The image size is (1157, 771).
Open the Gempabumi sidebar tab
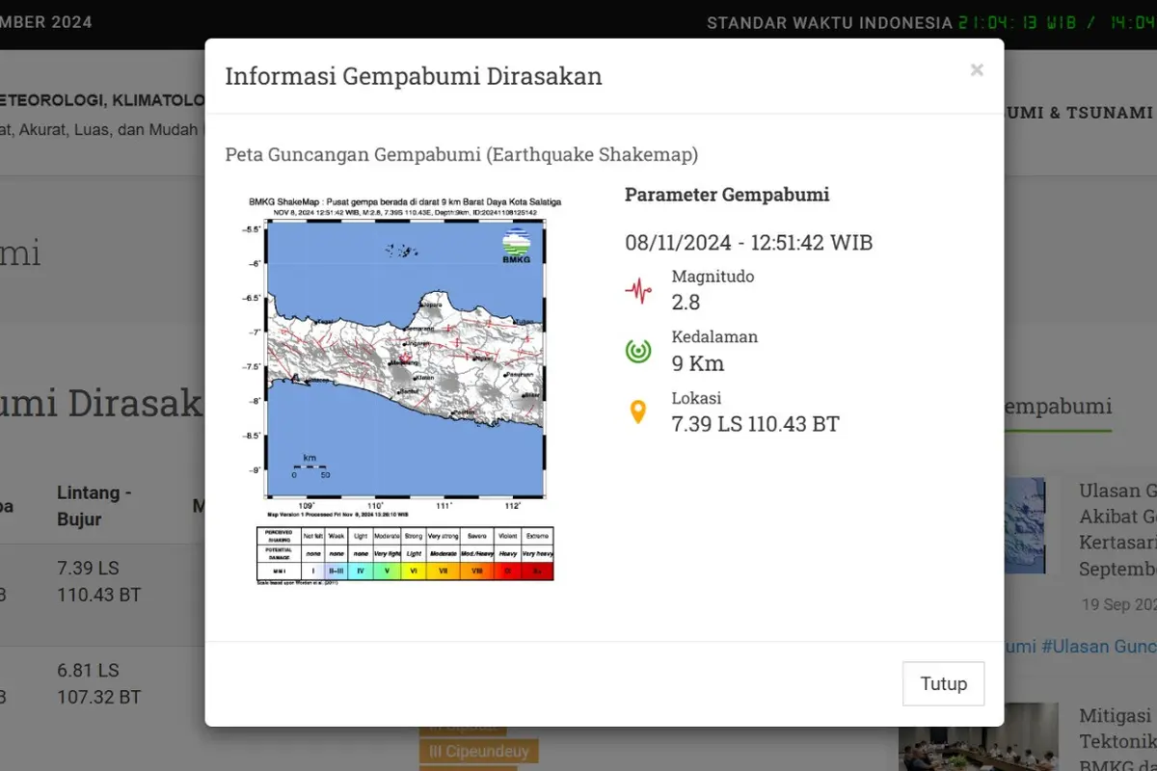pos(1057,408)
